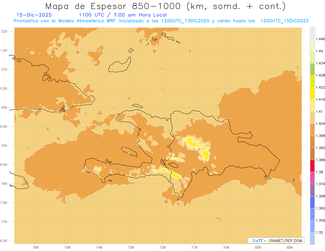Select the 75W longitude label
Viewport: 325px width, 251px height.
pyautogui.click(x=67, y=247)
